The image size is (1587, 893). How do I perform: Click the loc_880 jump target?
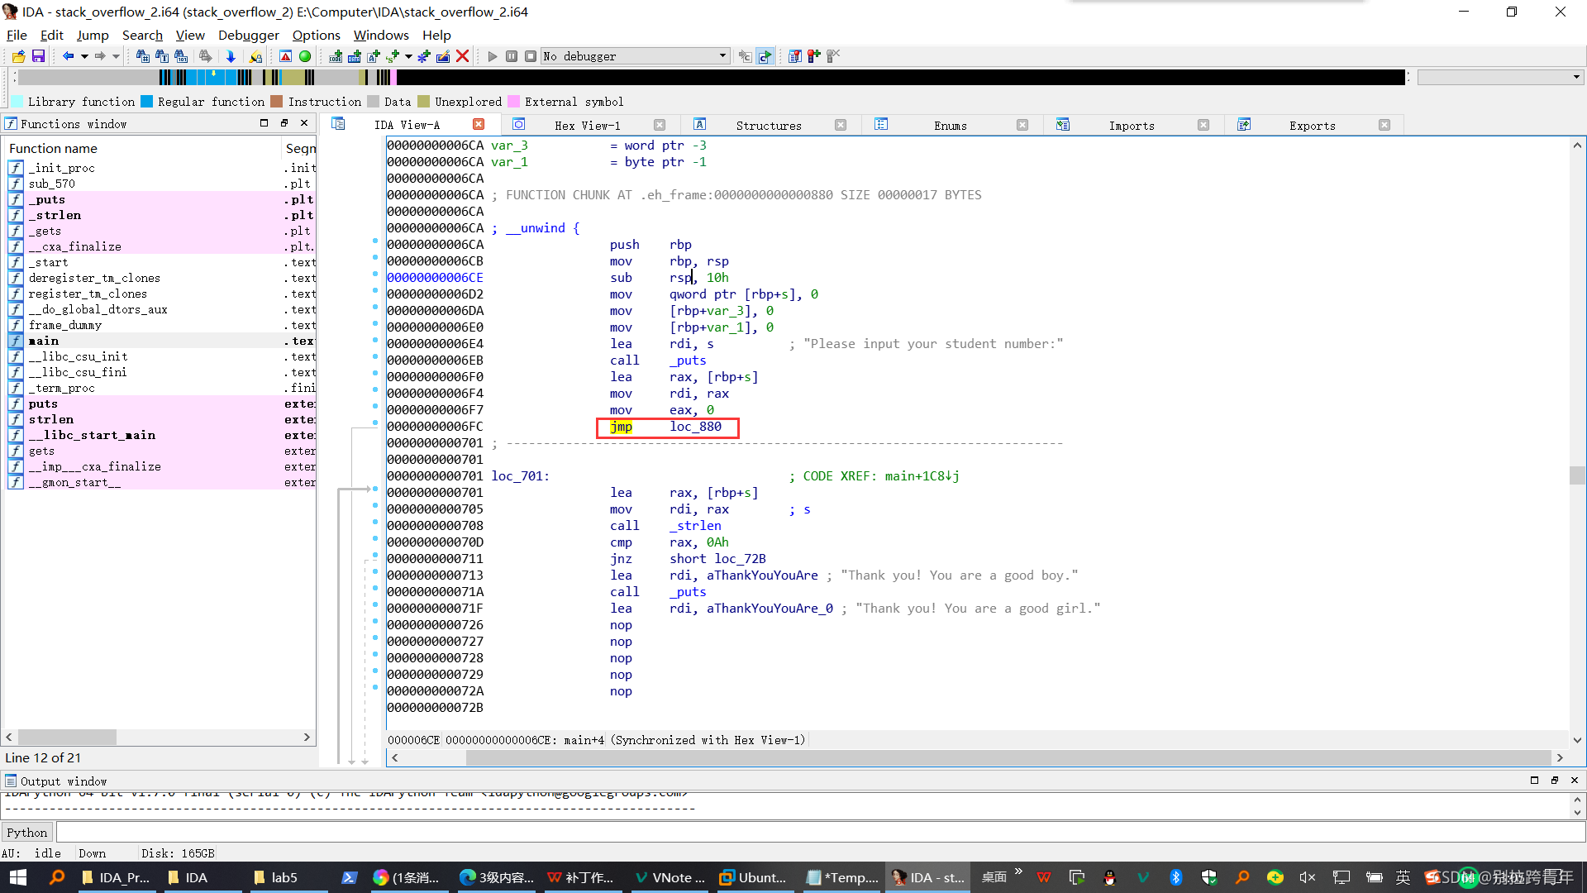click(695, 427)
